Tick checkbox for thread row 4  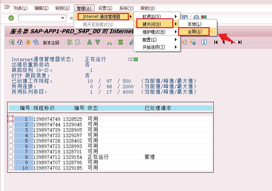point(11,135)
